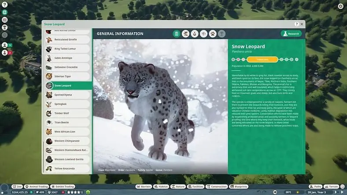Image resolution: width=347 pixels, height=195 pixels.
Task: Open the green Zoopedia sidebar icon
Action: coord(5,12)
